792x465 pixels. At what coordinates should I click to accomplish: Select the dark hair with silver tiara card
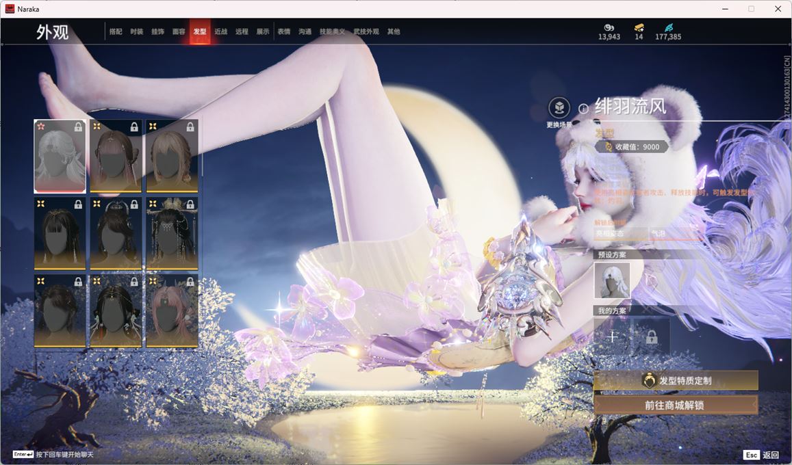click(x=116, y=233)
